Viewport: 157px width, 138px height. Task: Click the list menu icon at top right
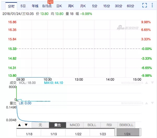pyautogui.click(x=152, y=5)
